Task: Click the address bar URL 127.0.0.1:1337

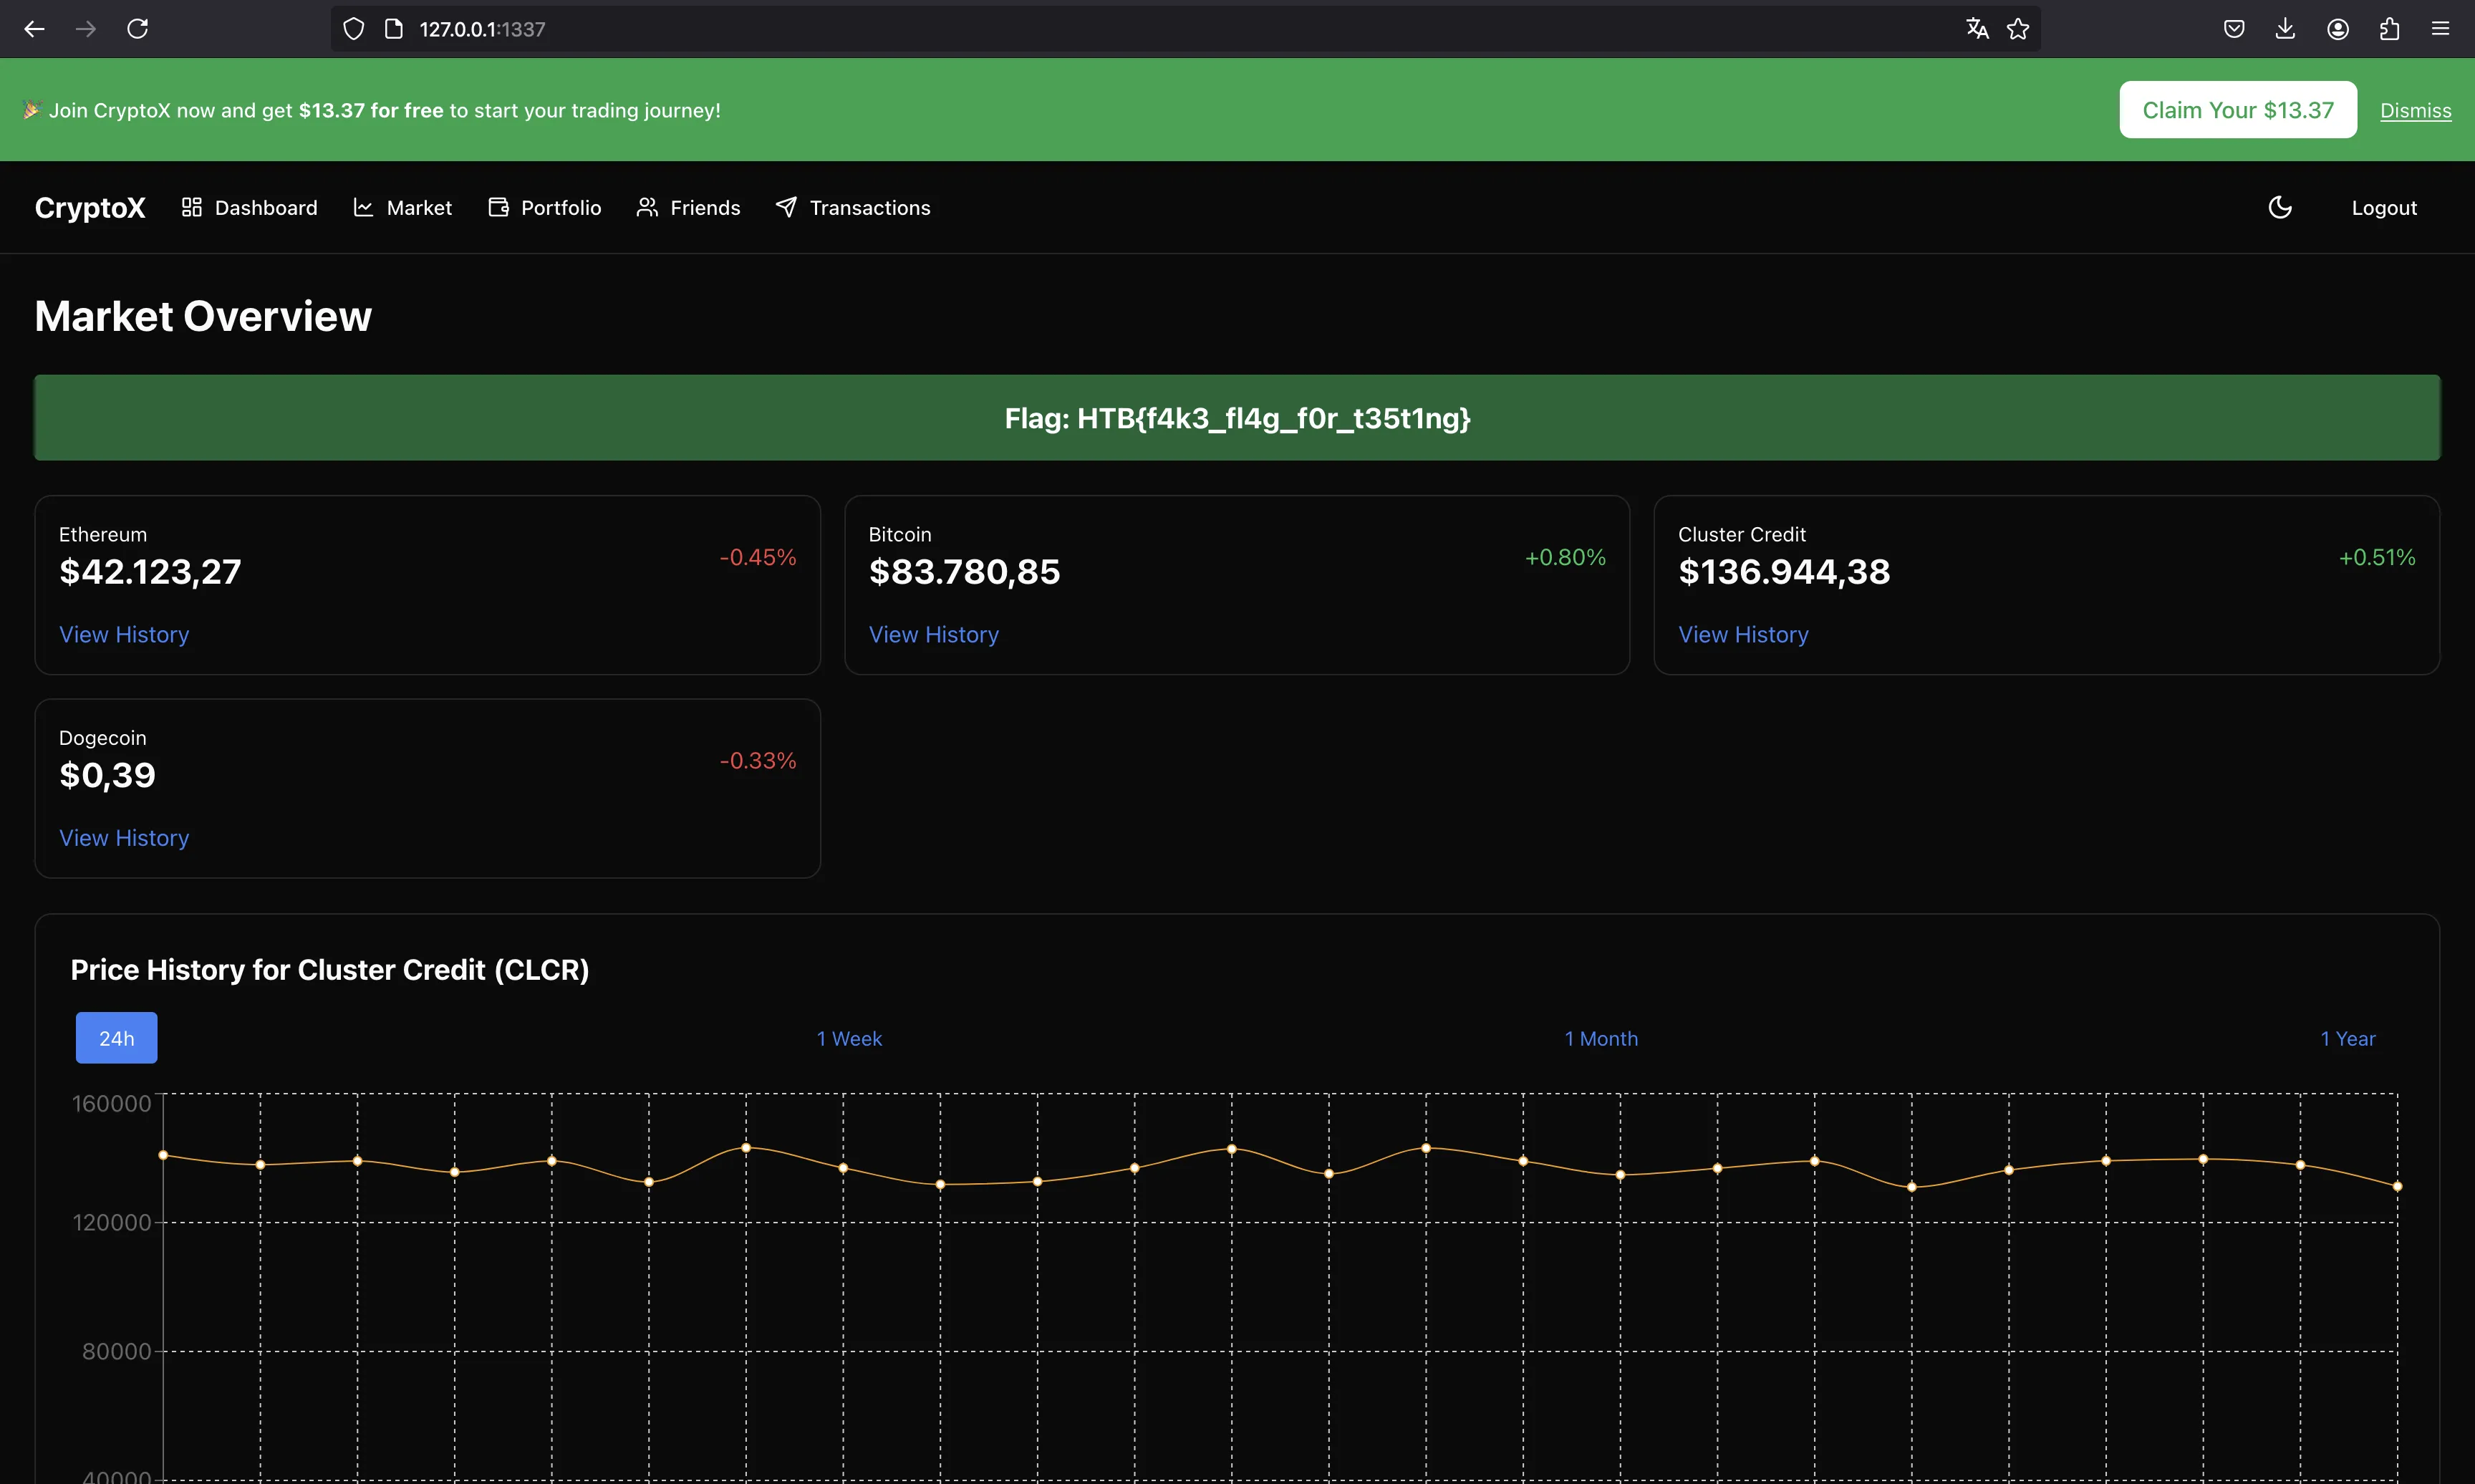Action: click(483, 29)
